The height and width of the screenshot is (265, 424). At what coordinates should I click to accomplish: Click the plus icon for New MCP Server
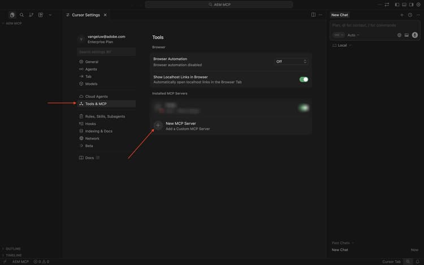click(x=158, y=125)
